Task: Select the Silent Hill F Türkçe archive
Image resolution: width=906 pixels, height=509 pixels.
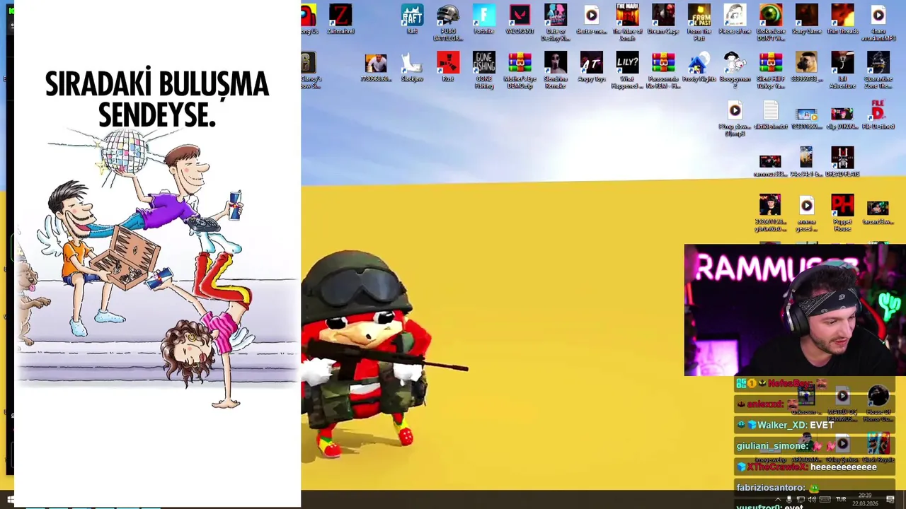Action: point(771,70)
